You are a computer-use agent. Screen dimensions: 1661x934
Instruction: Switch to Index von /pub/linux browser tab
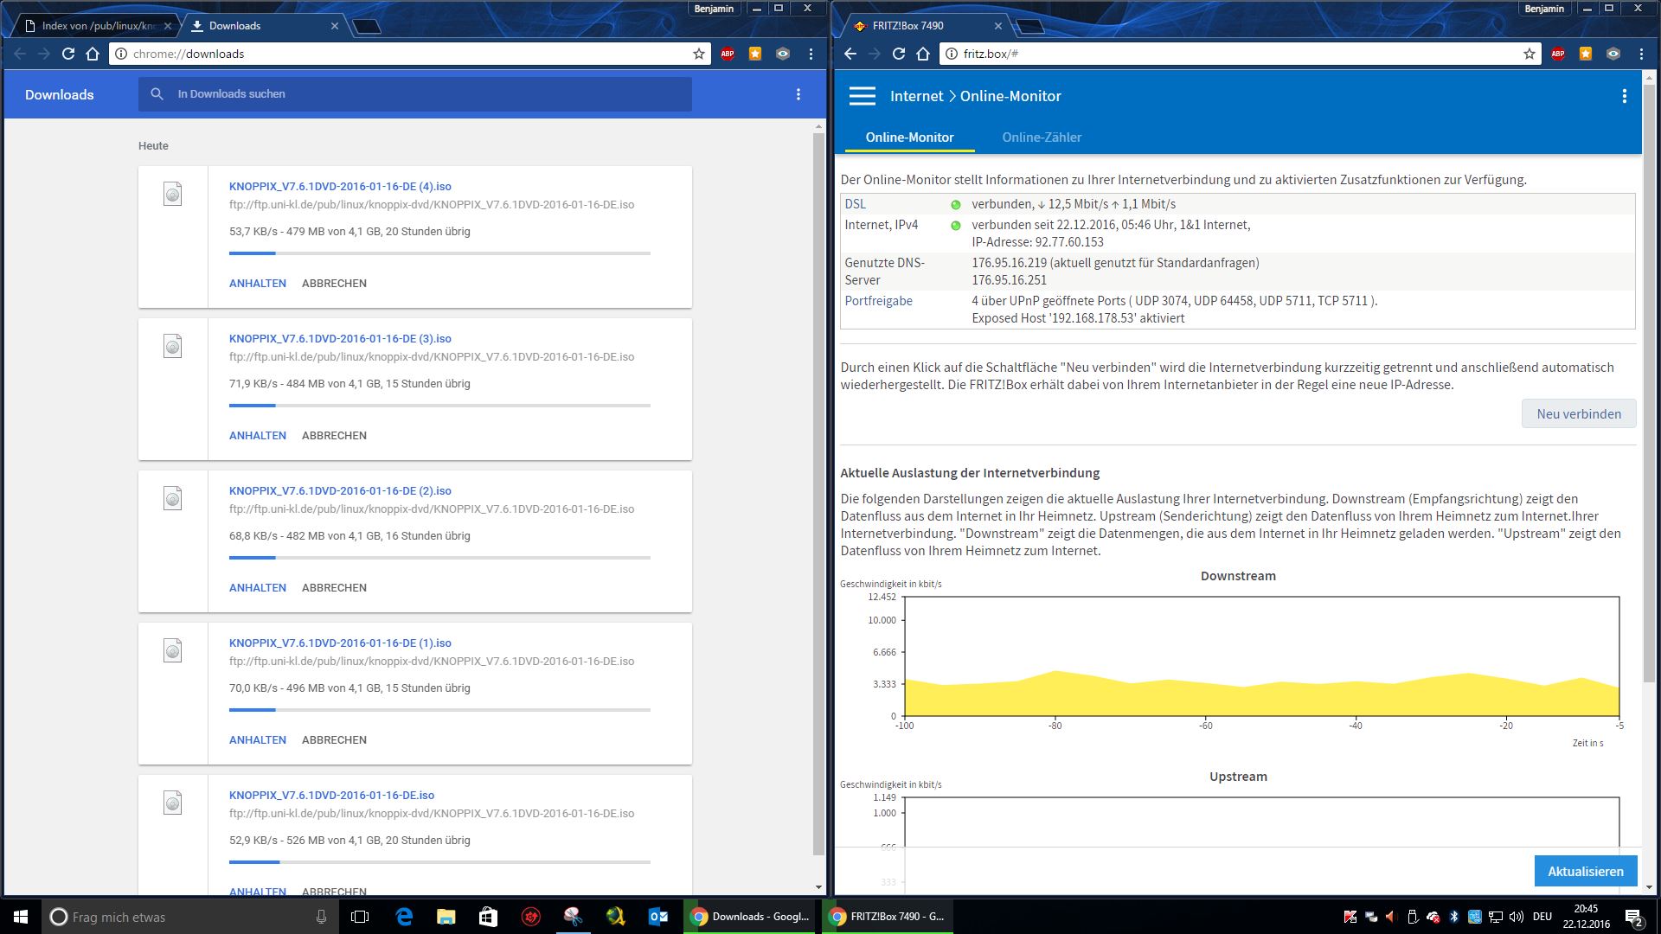point(97,26)
